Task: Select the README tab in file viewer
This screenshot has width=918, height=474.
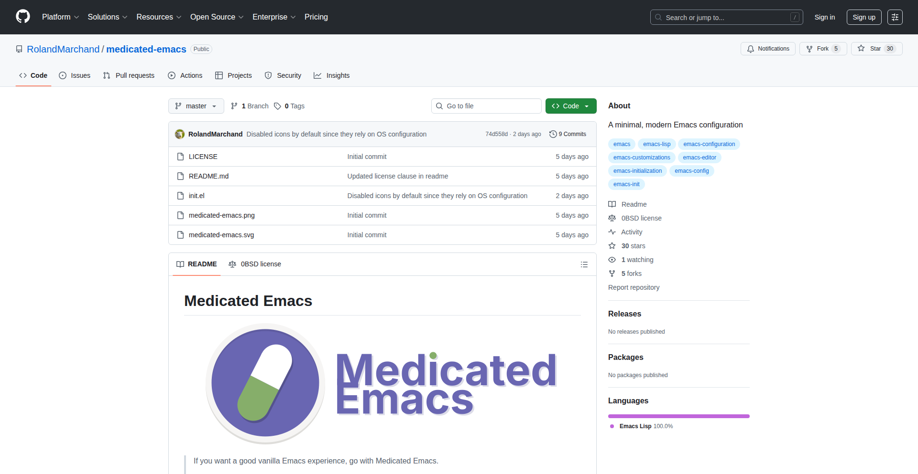Action: pyautogui.click(x=197, y=264)
